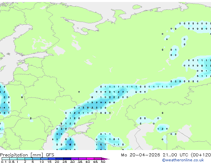The height and width of the screenshot is (163, 211).
Task: Click the legend label '40'
Action: tap(88, 162)
